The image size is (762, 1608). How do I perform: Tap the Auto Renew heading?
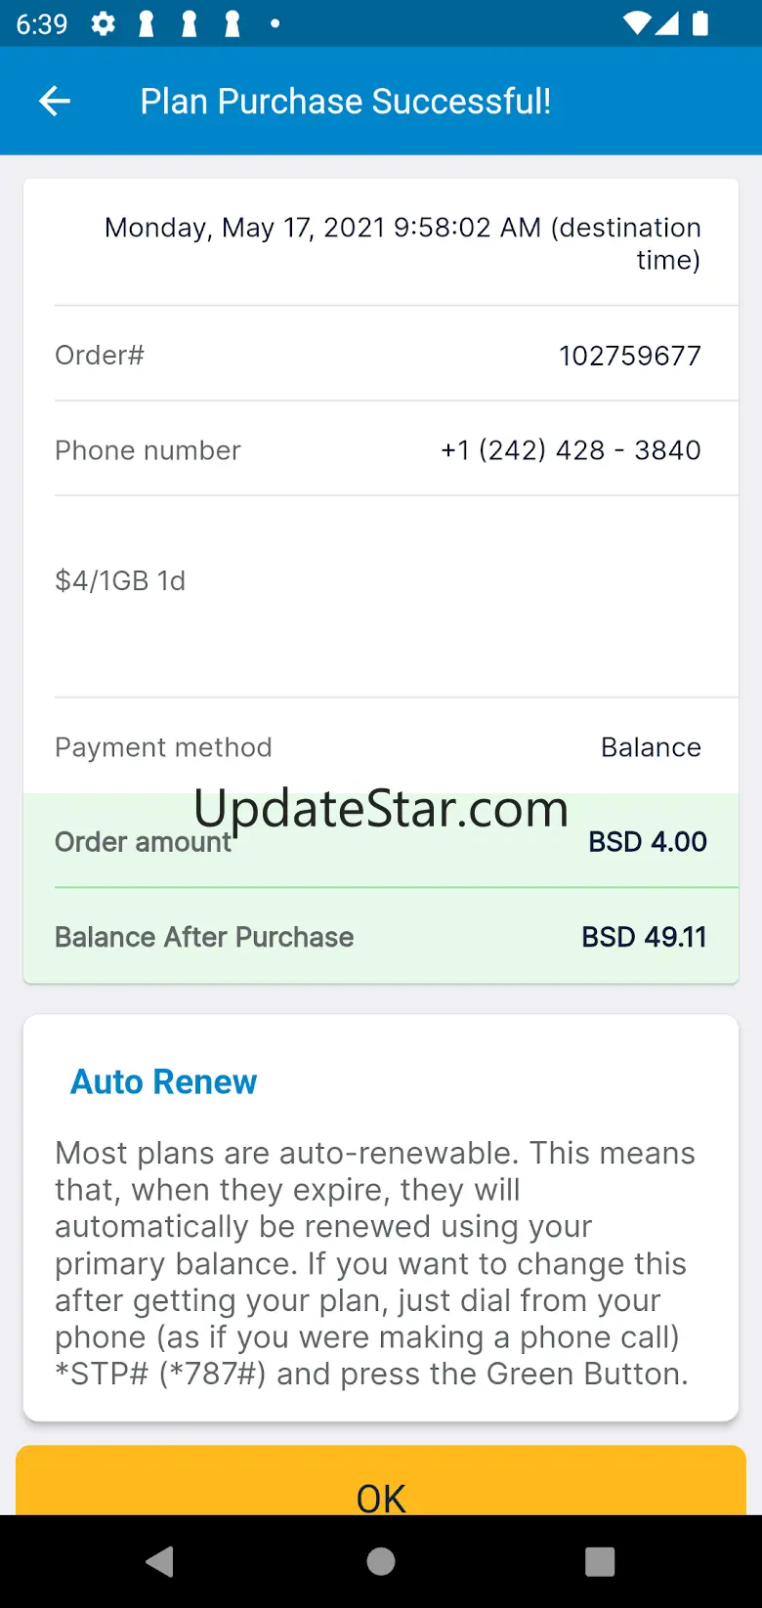pos(163,1081)
